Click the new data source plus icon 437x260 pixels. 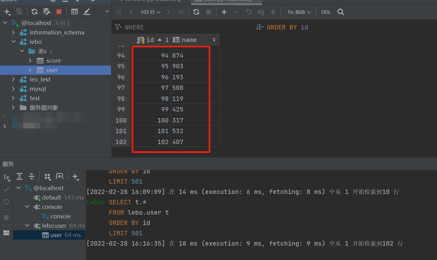coord(7,12)
